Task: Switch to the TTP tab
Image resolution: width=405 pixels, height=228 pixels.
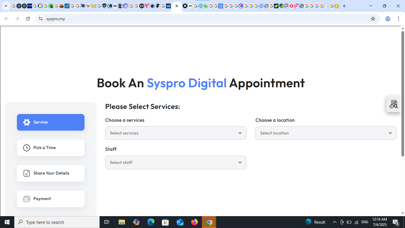Action: pyautogui.click(x=30, y=6)
